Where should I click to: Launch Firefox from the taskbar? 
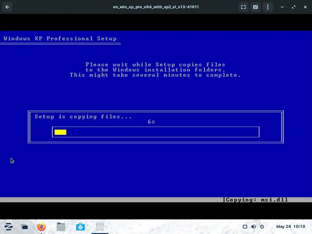point(41,227)
